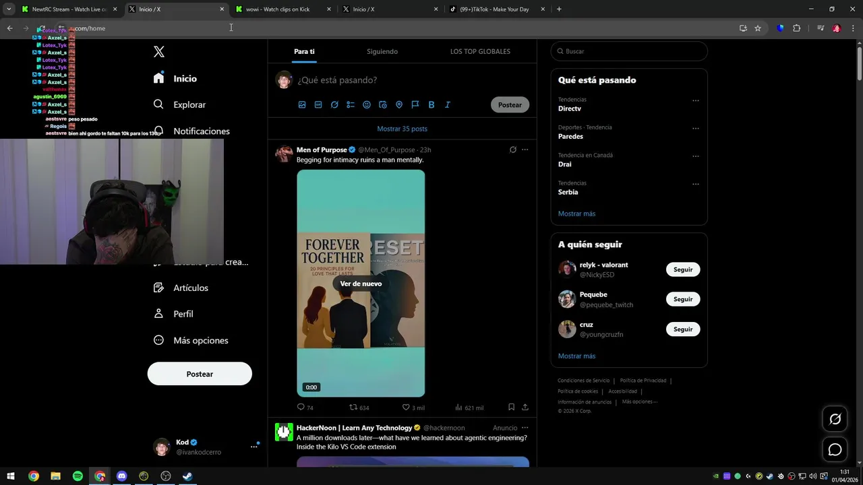Open Política de Privacidad link

coord(644,381)
